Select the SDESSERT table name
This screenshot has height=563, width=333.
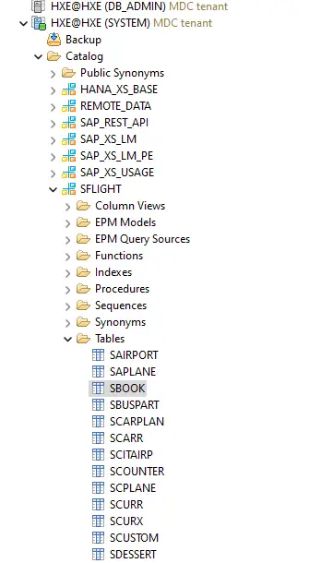tap(133, 555)
